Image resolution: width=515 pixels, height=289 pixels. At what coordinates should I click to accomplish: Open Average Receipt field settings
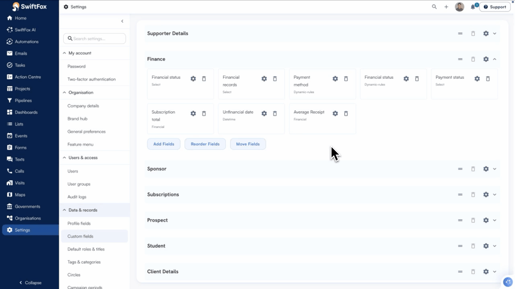pos(335,113)
